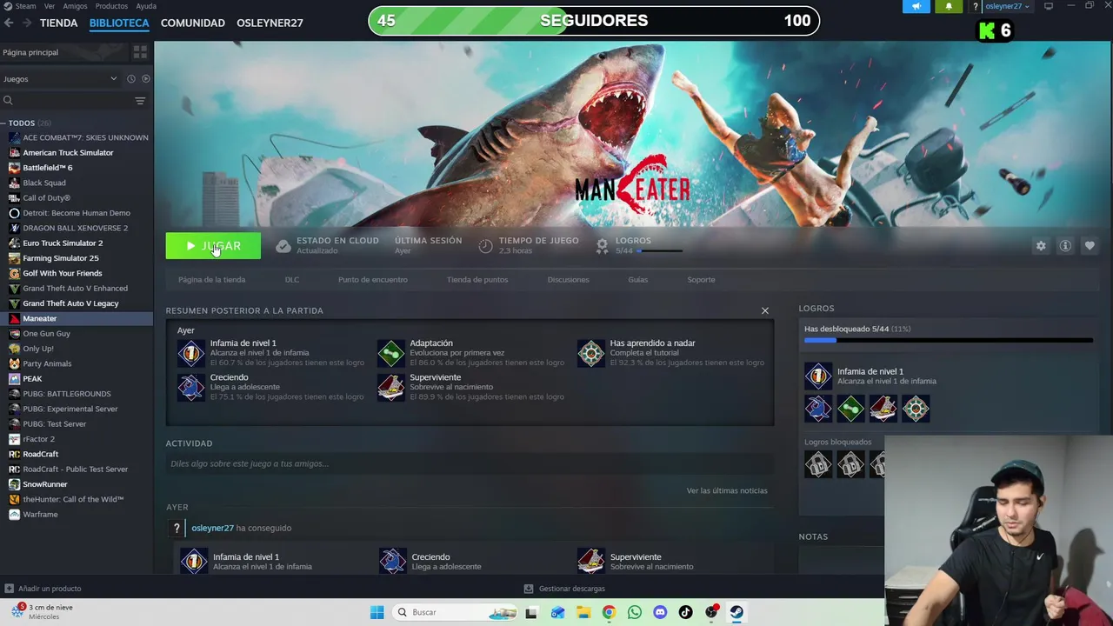Open the Ayuda menu
Image resolution: width=1113 pixels, height=626 pixels.
click(146, 6)
